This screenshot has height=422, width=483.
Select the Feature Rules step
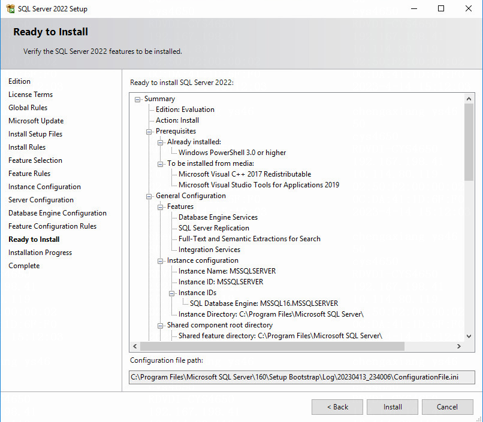(x=29, y=174)
